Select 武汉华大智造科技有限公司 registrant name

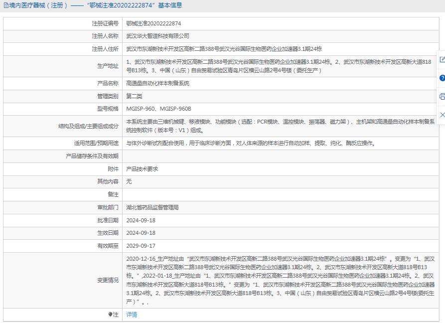click(x=158, y=36)
